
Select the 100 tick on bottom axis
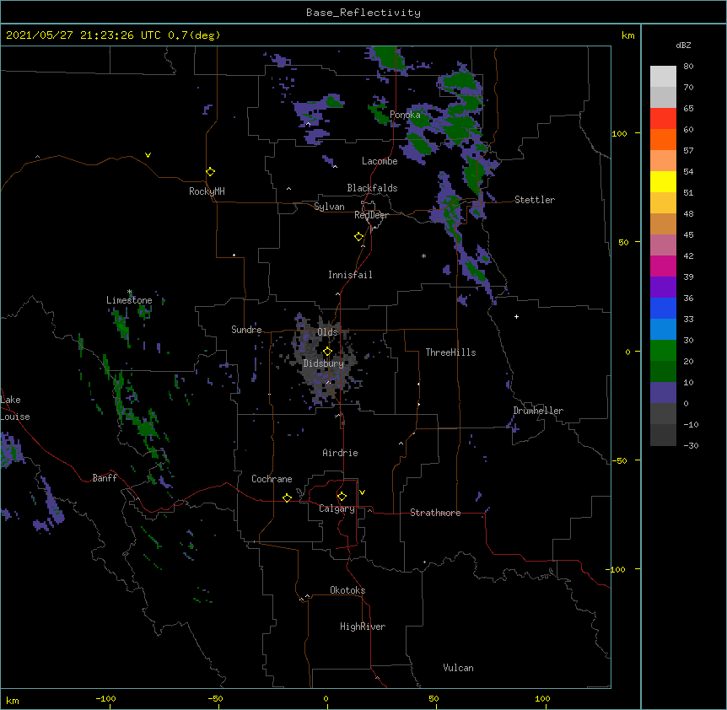click(542, 698)
